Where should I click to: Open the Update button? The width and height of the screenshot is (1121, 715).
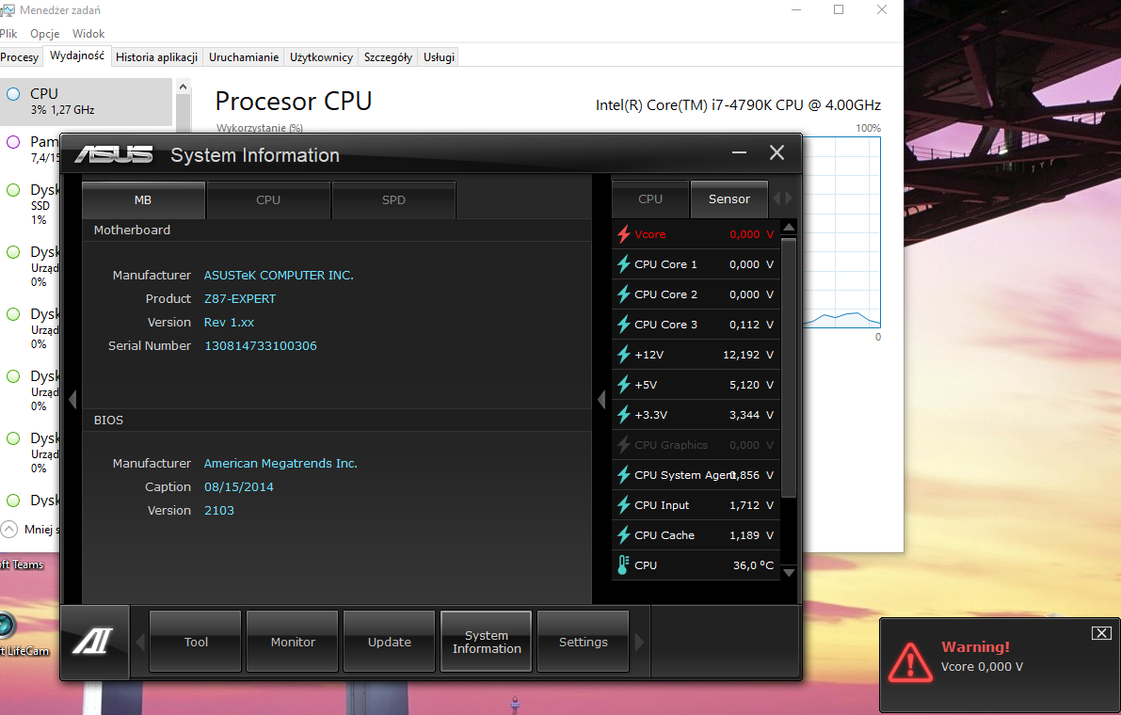[389, 642]
